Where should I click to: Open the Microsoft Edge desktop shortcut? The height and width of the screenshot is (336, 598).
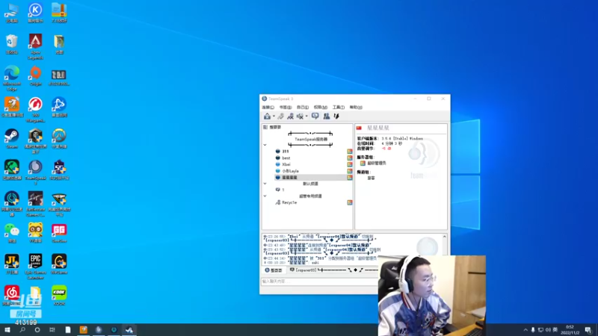tap(12, 78)
